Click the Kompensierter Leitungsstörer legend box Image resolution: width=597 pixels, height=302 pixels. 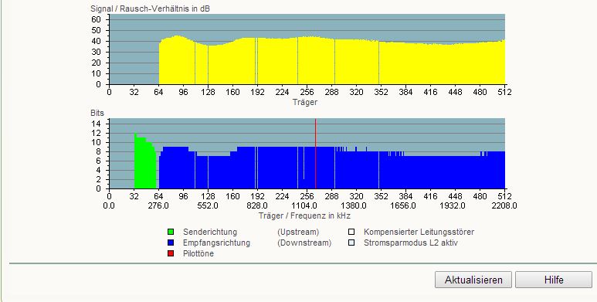tap(351, 232)
